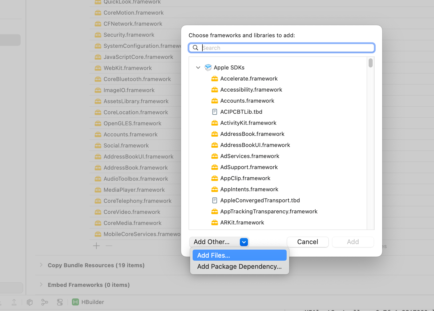This screenshot has width=434, height=311.
Task: Click the minus icon to remove a framework
Action: pos(109,246)
